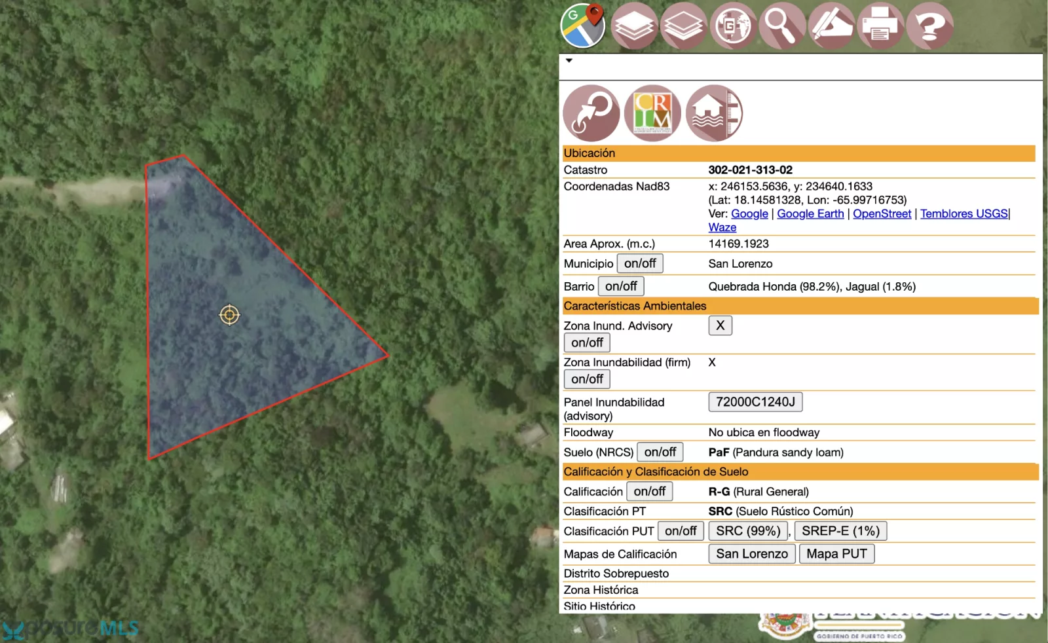Click the SREP-E (1%) button
The image size is (1048, 643).
840,531
